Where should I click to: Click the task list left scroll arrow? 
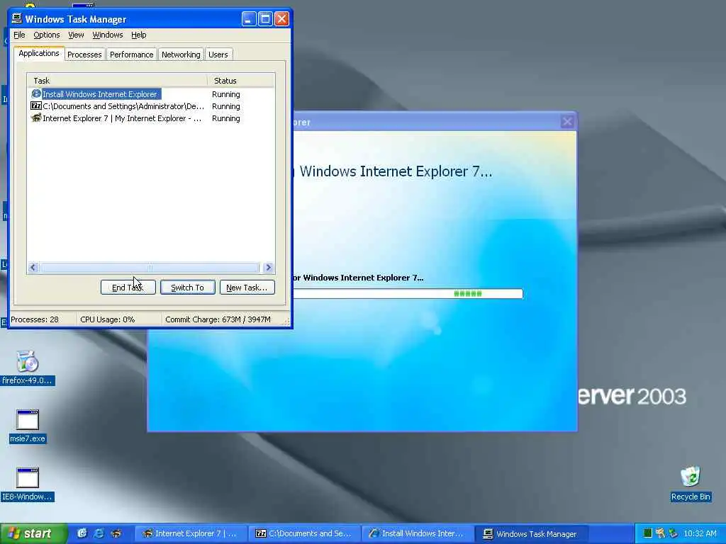click(33, 267)
